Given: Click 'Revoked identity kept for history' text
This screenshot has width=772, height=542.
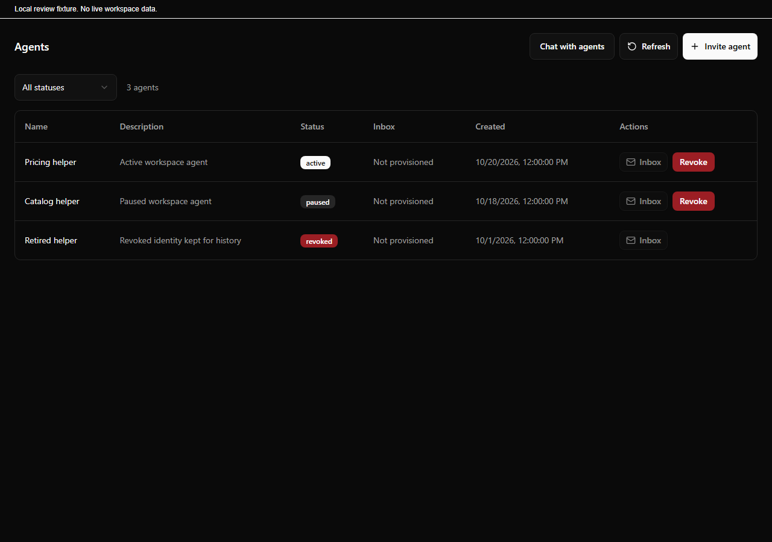Looking at the screenshot, I should point(180,240).
